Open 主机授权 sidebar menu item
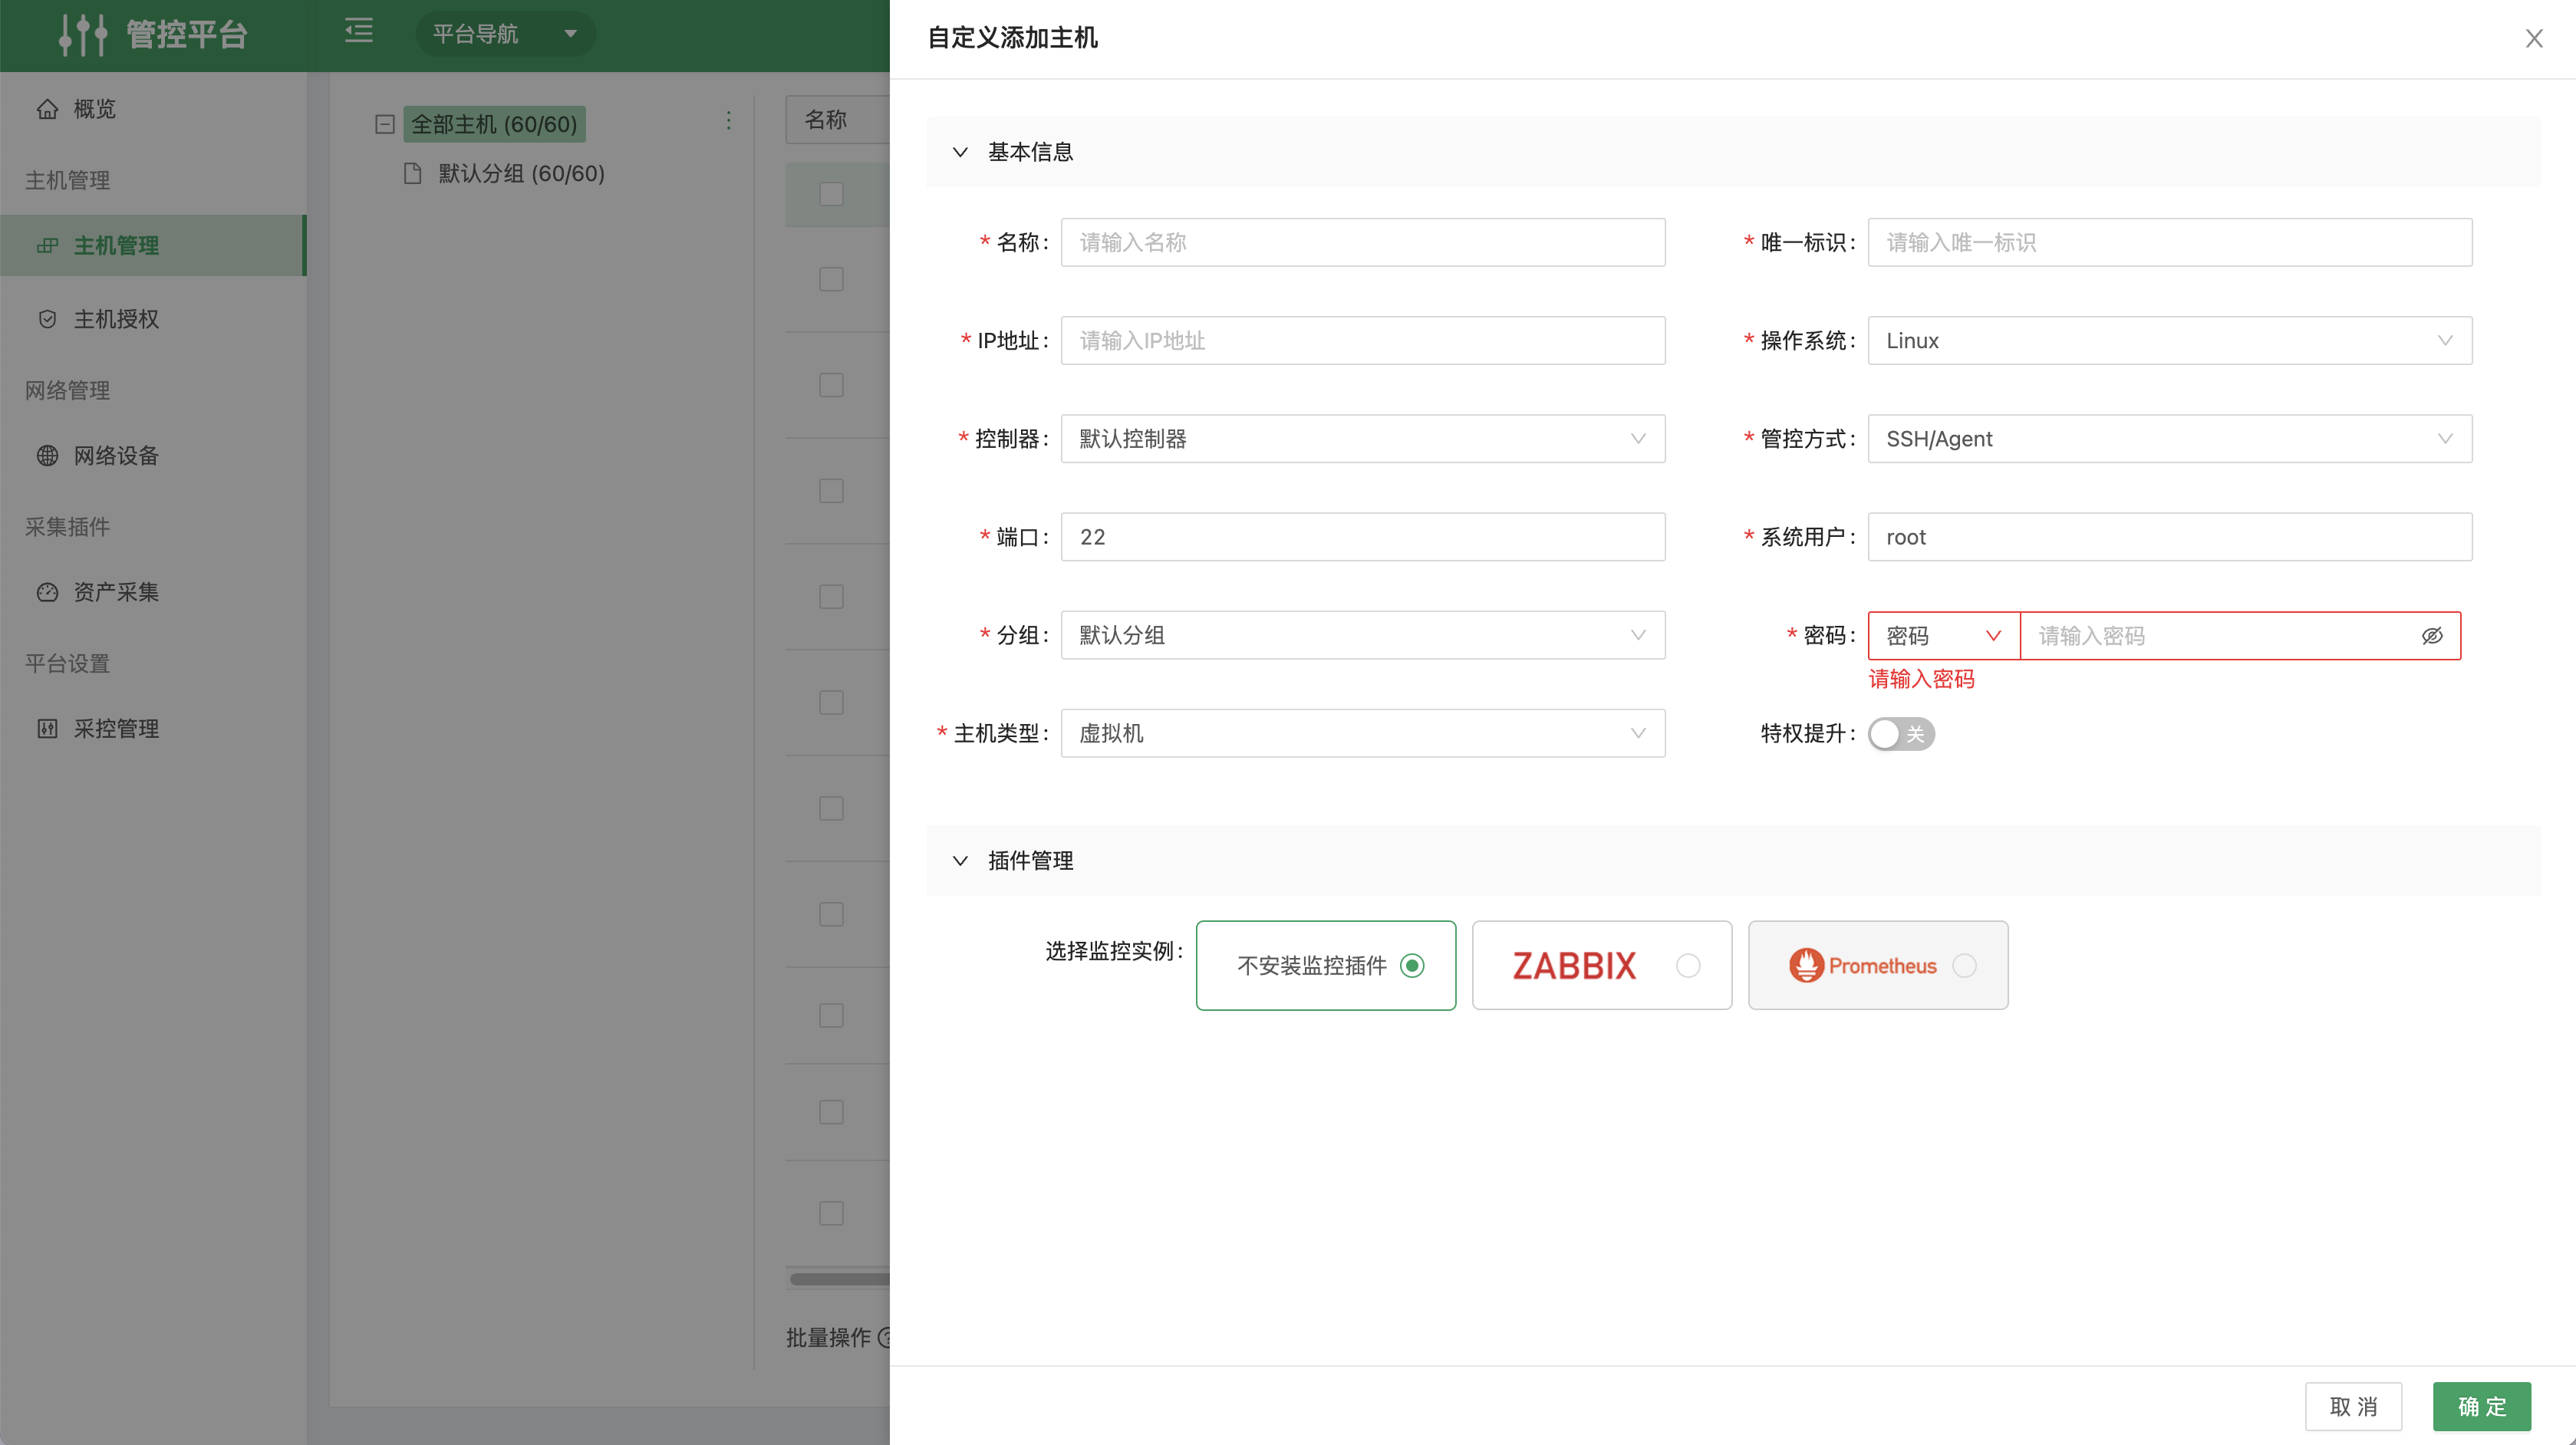Viewport: 2576px width, 1445px height. click(x=153, y=319)
